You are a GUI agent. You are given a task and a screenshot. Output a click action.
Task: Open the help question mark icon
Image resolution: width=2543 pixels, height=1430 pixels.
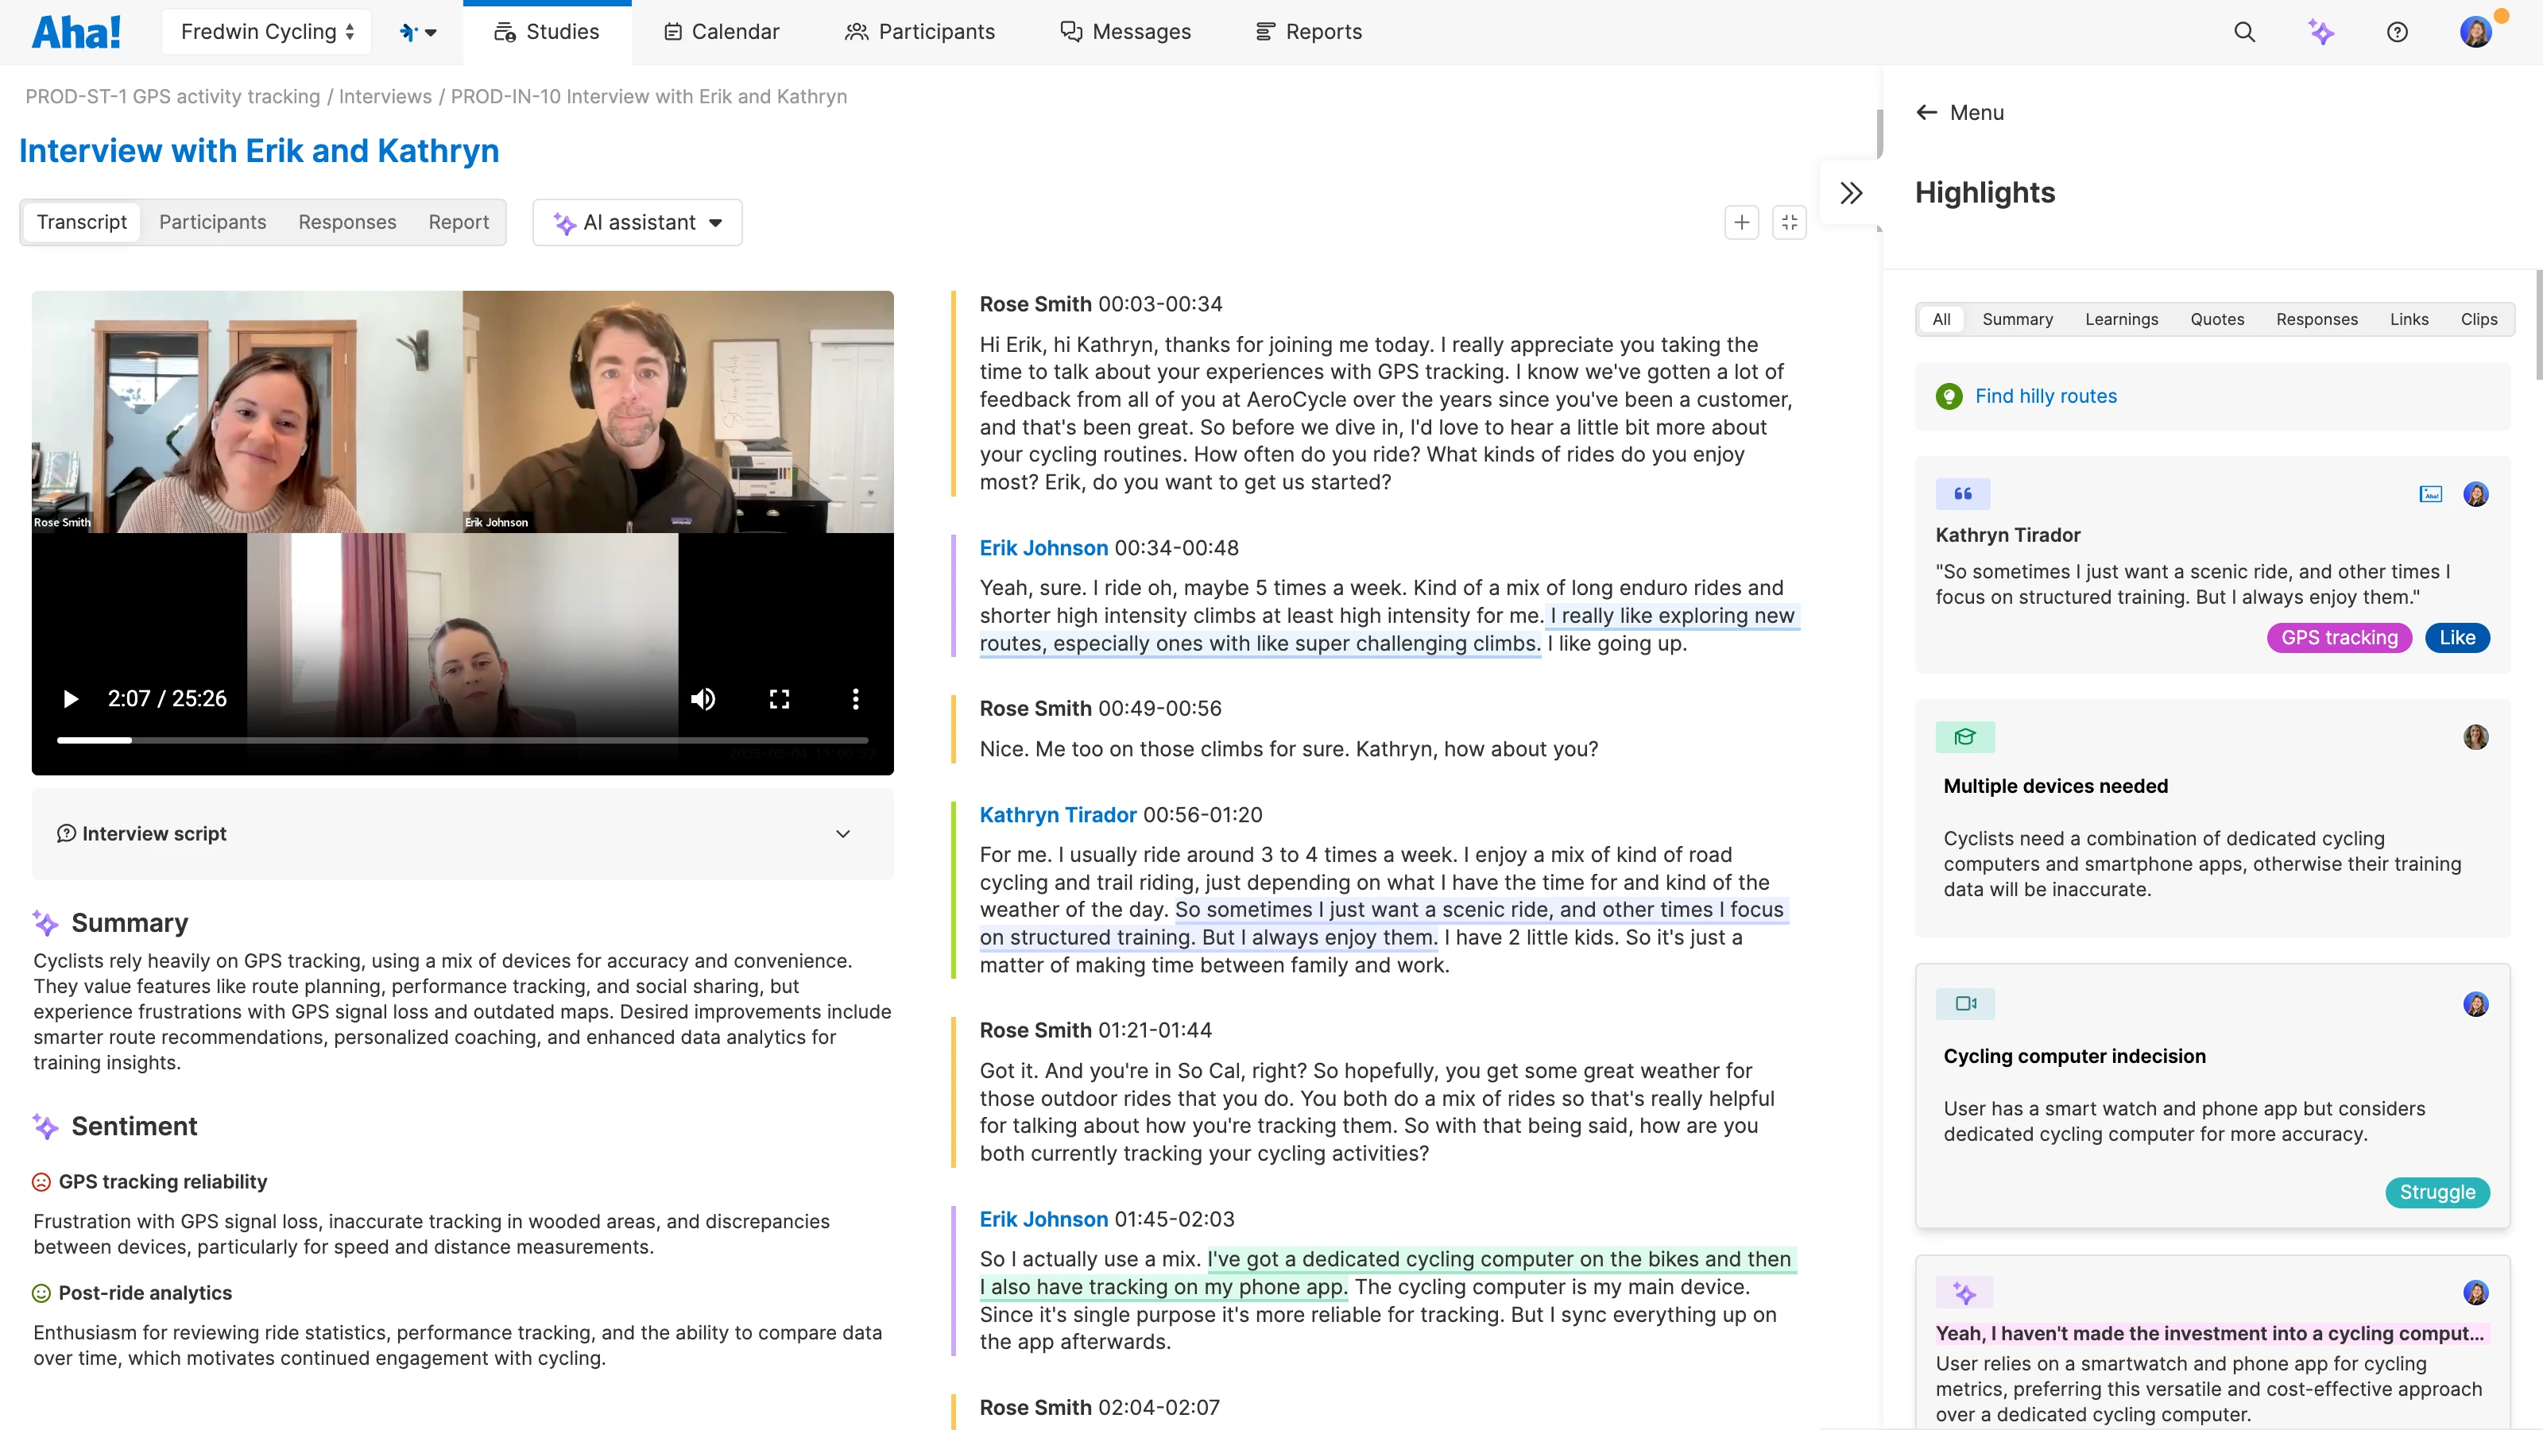click(2397, 32)
